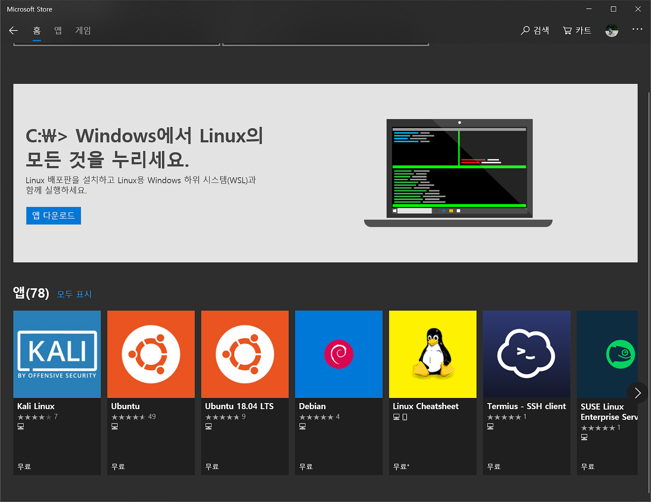Click the PC device icon under Kali Linux
This screenshot has height=502, width=651.
21,426
